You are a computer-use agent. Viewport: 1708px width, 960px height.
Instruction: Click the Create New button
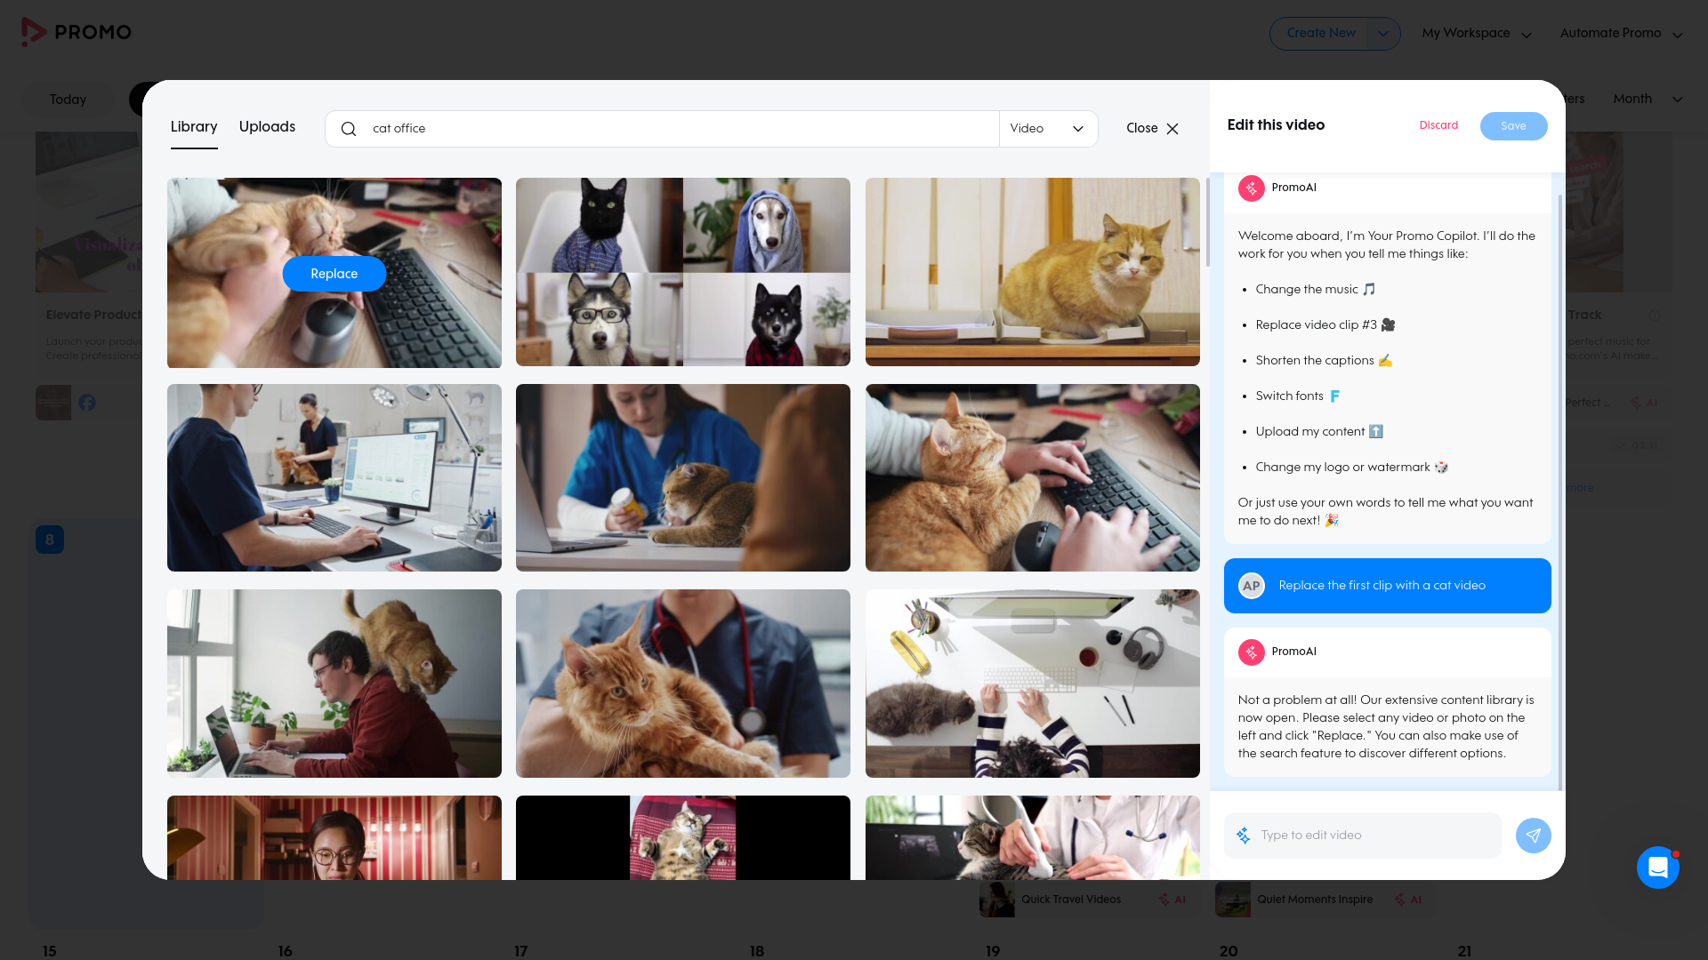(1320, 34)
